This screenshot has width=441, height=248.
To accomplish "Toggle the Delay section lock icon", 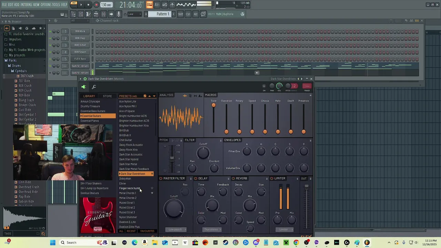I will 228,178.
